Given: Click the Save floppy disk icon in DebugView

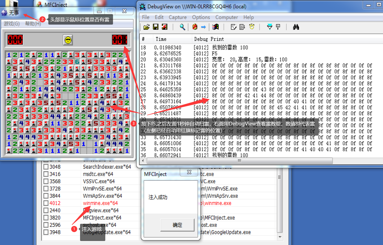Looking at the screenshot, I should click(155, 27).
